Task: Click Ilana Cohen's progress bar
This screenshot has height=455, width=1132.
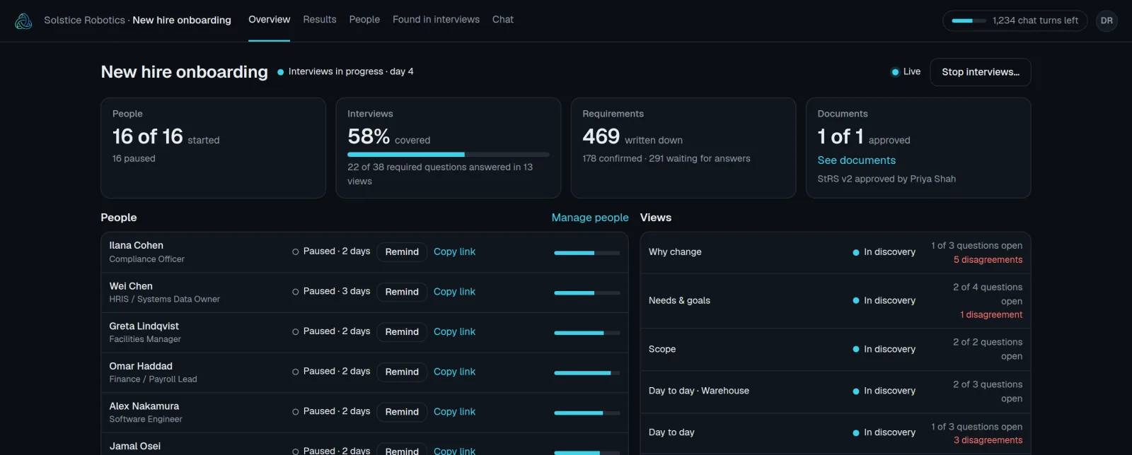Action: coord(587,253)
